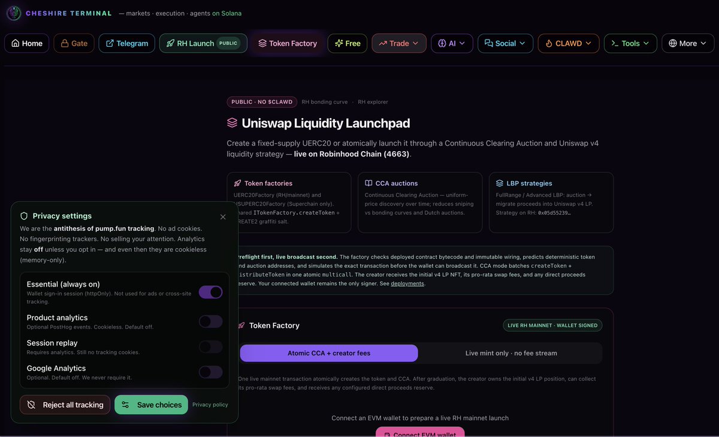Select the Atomic CCA + creator fees tab
Image resolution: width=719 pixels, height=437 pixels.
coord(329,353)
